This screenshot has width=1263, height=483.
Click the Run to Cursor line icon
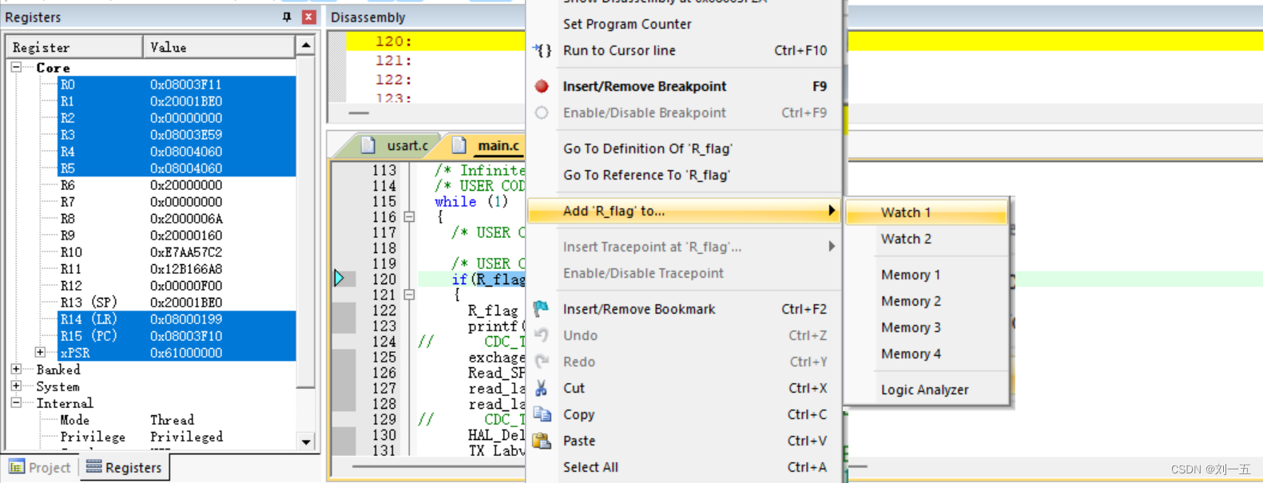pos(542,50)
